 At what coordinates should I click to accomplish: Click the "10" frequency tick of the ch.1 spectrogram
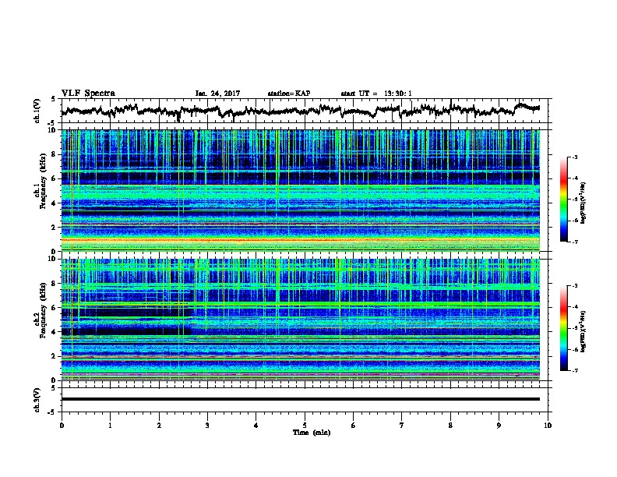(53, 130)
